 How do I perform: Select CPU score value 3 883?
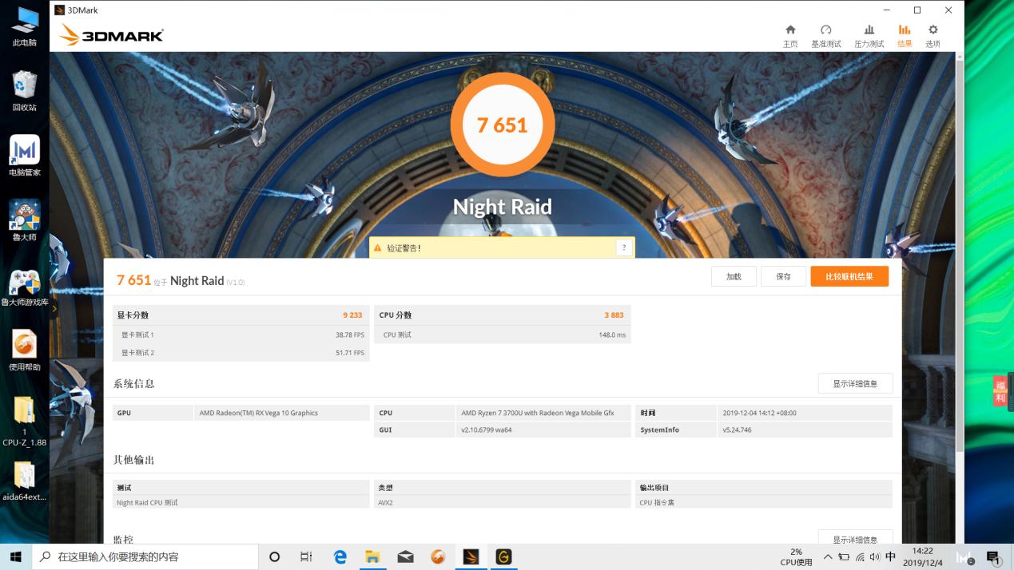614,315
